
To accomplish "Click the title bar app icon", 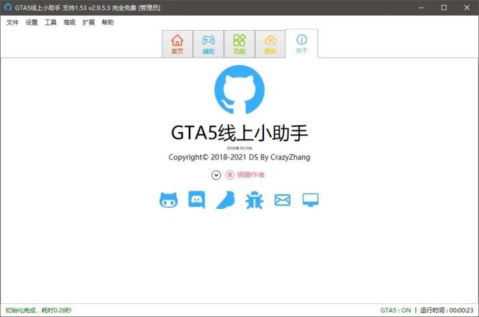I will [8, 8].
